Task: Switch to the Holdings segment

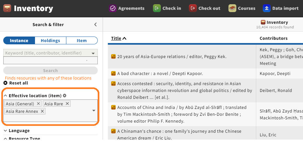Action: 50,40
